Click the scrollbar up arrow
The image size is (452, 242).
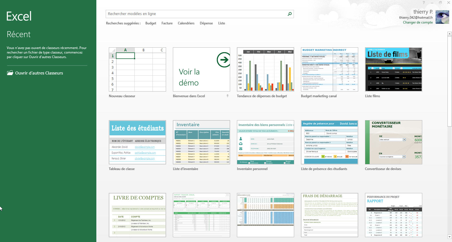click(x=449, y=34)
